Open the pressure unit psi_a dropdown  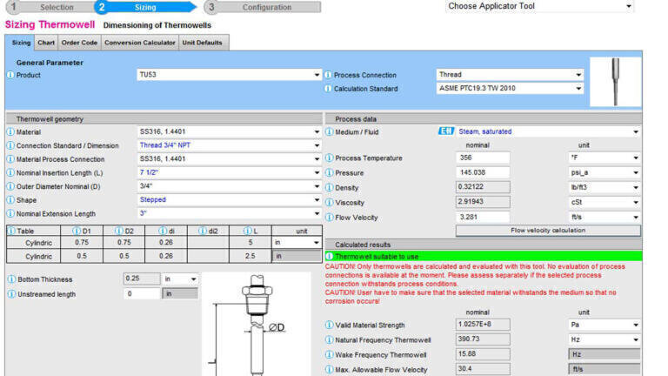click(605, 172)
